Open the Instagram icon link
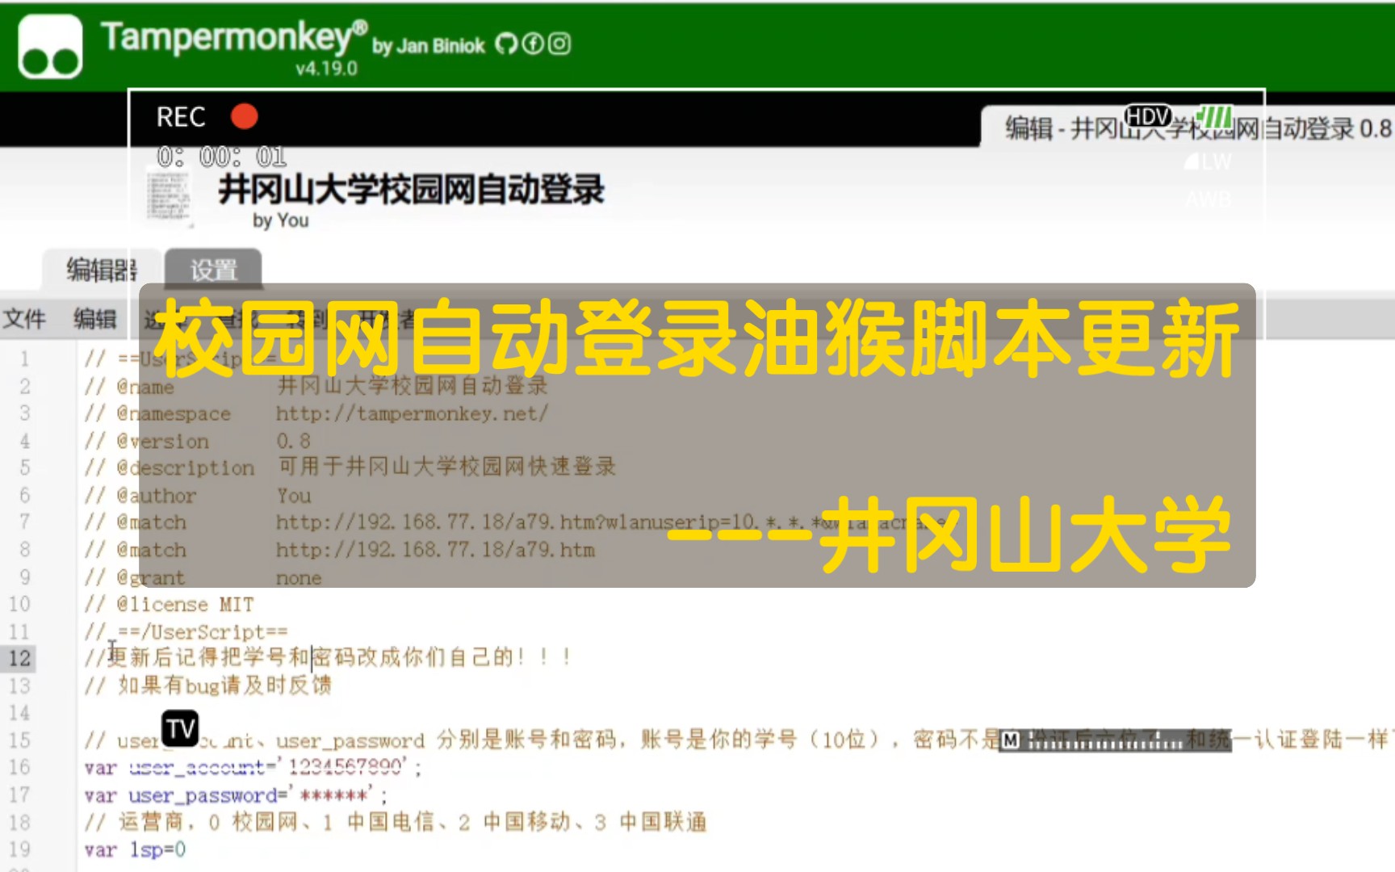Image resolution: width=1395 pixels, height=872 pixels. coord(559,44)
